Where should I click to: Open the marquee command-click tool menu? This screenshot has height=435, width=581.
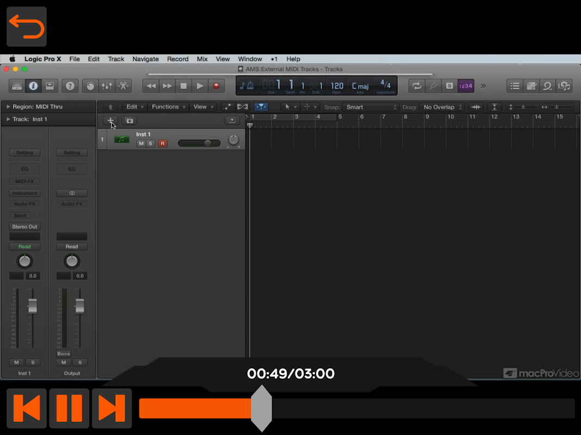click(310, 107)
